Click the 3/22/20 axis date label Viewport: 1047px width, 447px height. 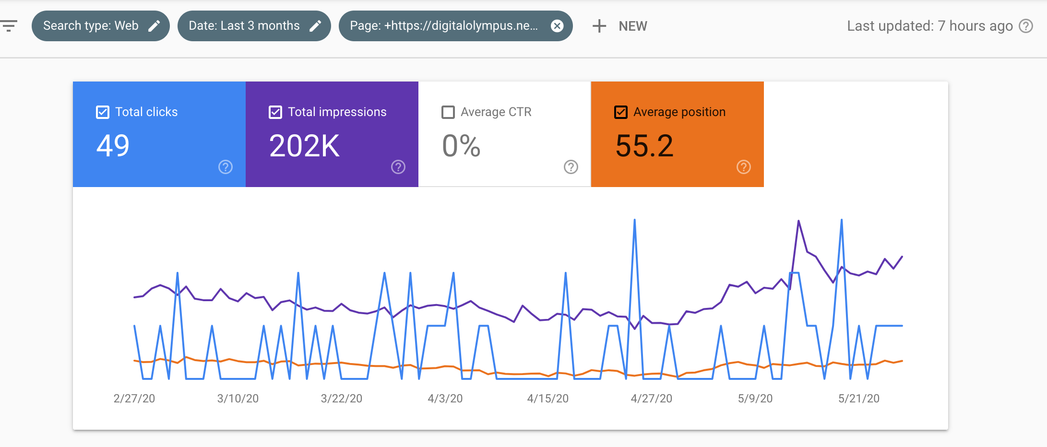tap(342, 399)
